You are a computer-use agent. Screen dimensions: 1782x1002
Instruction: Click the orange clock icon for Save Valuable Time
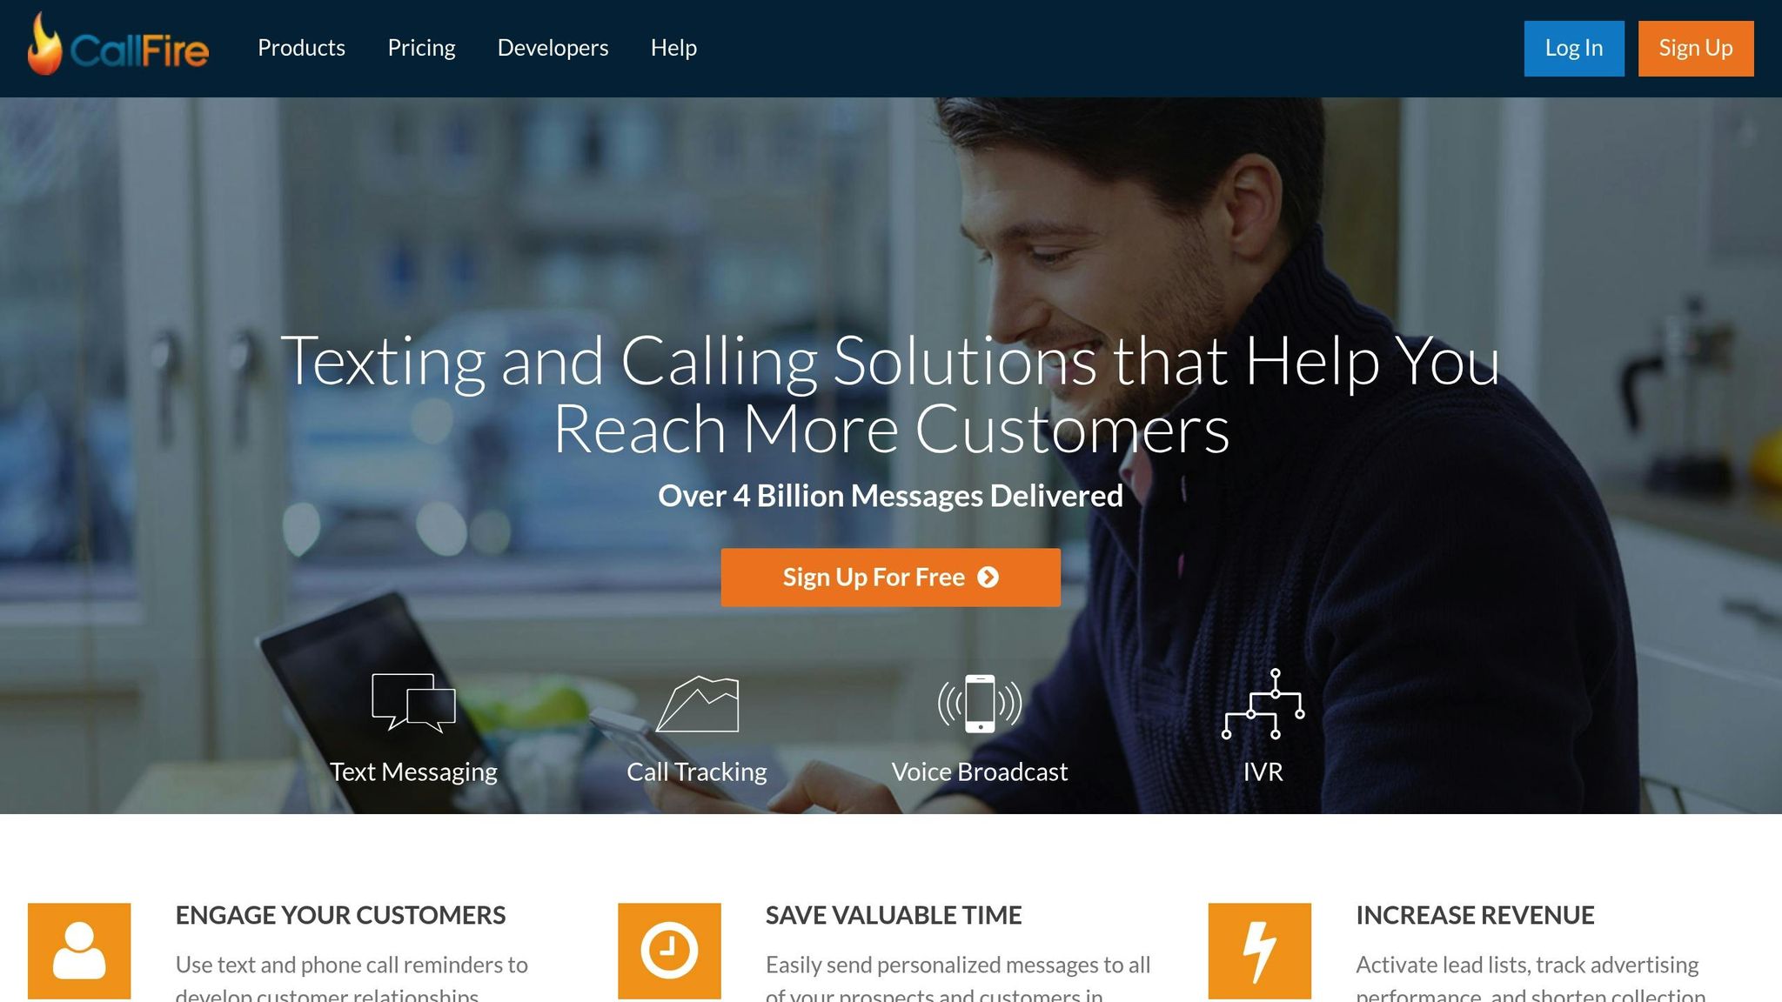click(669, 951)
